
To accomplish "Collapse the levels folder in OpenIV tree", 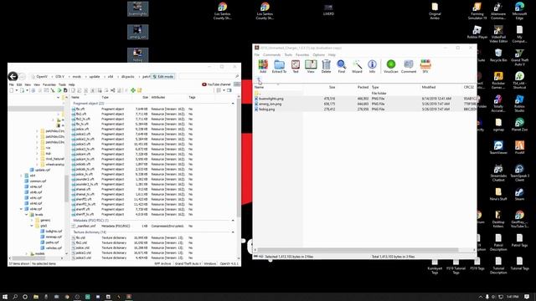I will [27, 215].
